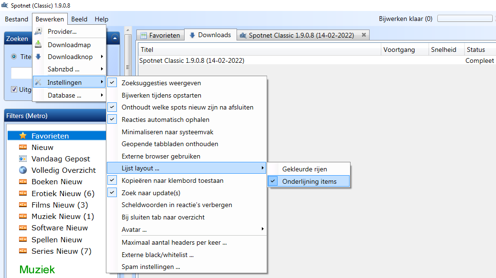Select download row Spotnet Classic 1.9.0.8

coord(317,60)
